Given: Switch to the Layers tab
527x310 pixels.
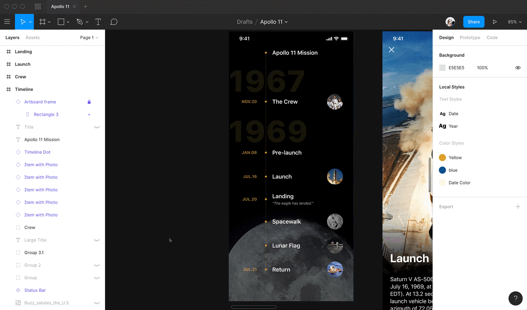Looking at the screenshot, I should (x=12, y=38).
